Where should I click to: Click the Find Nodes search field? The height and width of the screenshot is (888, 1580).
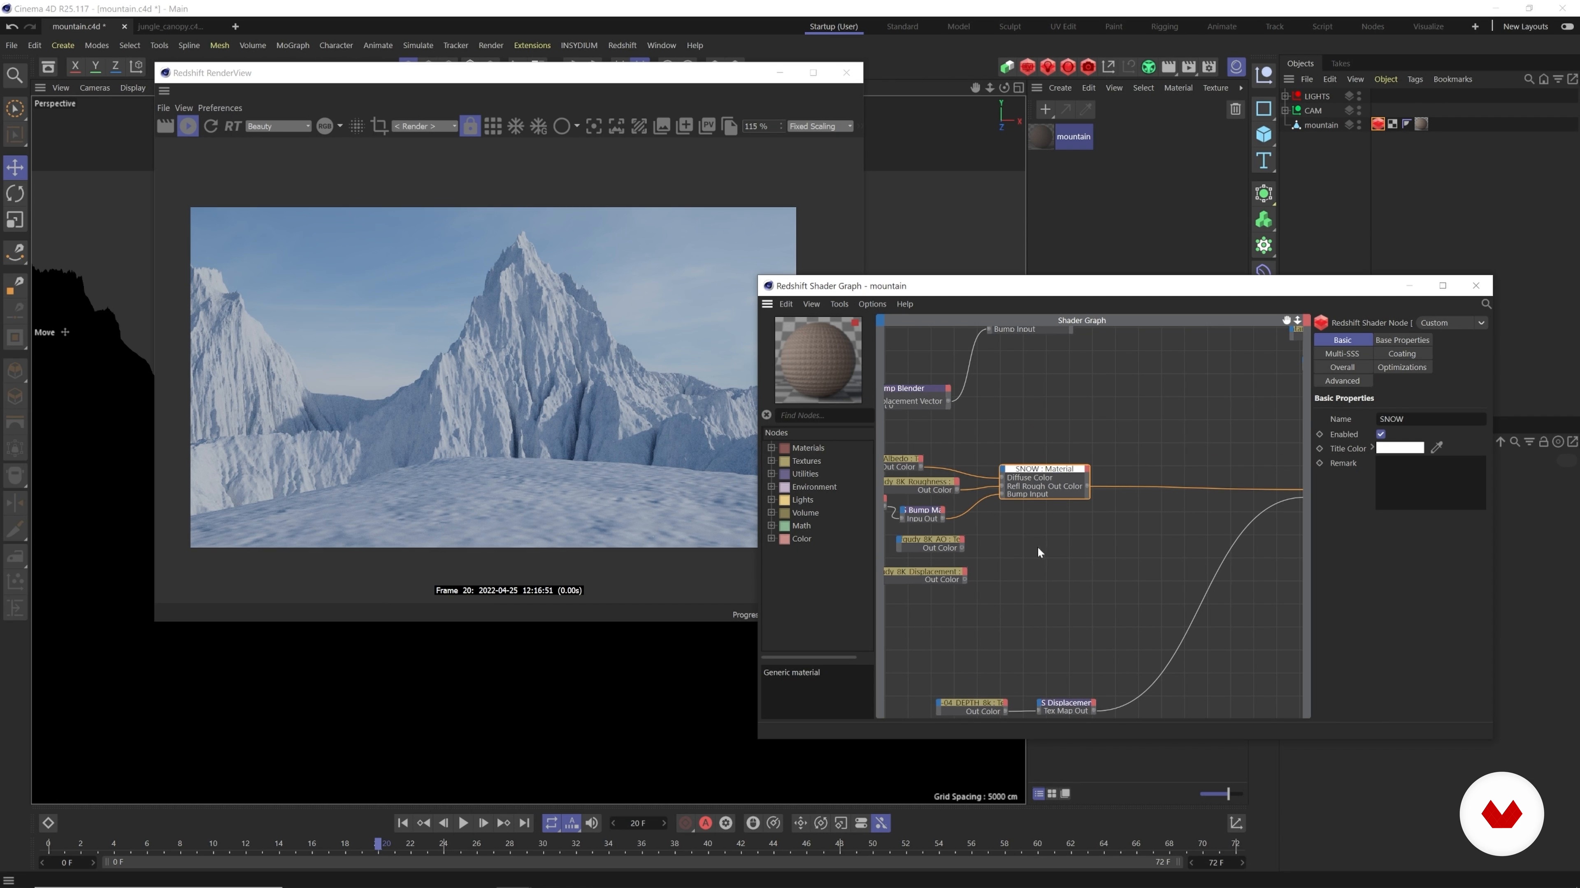(824, 416)
